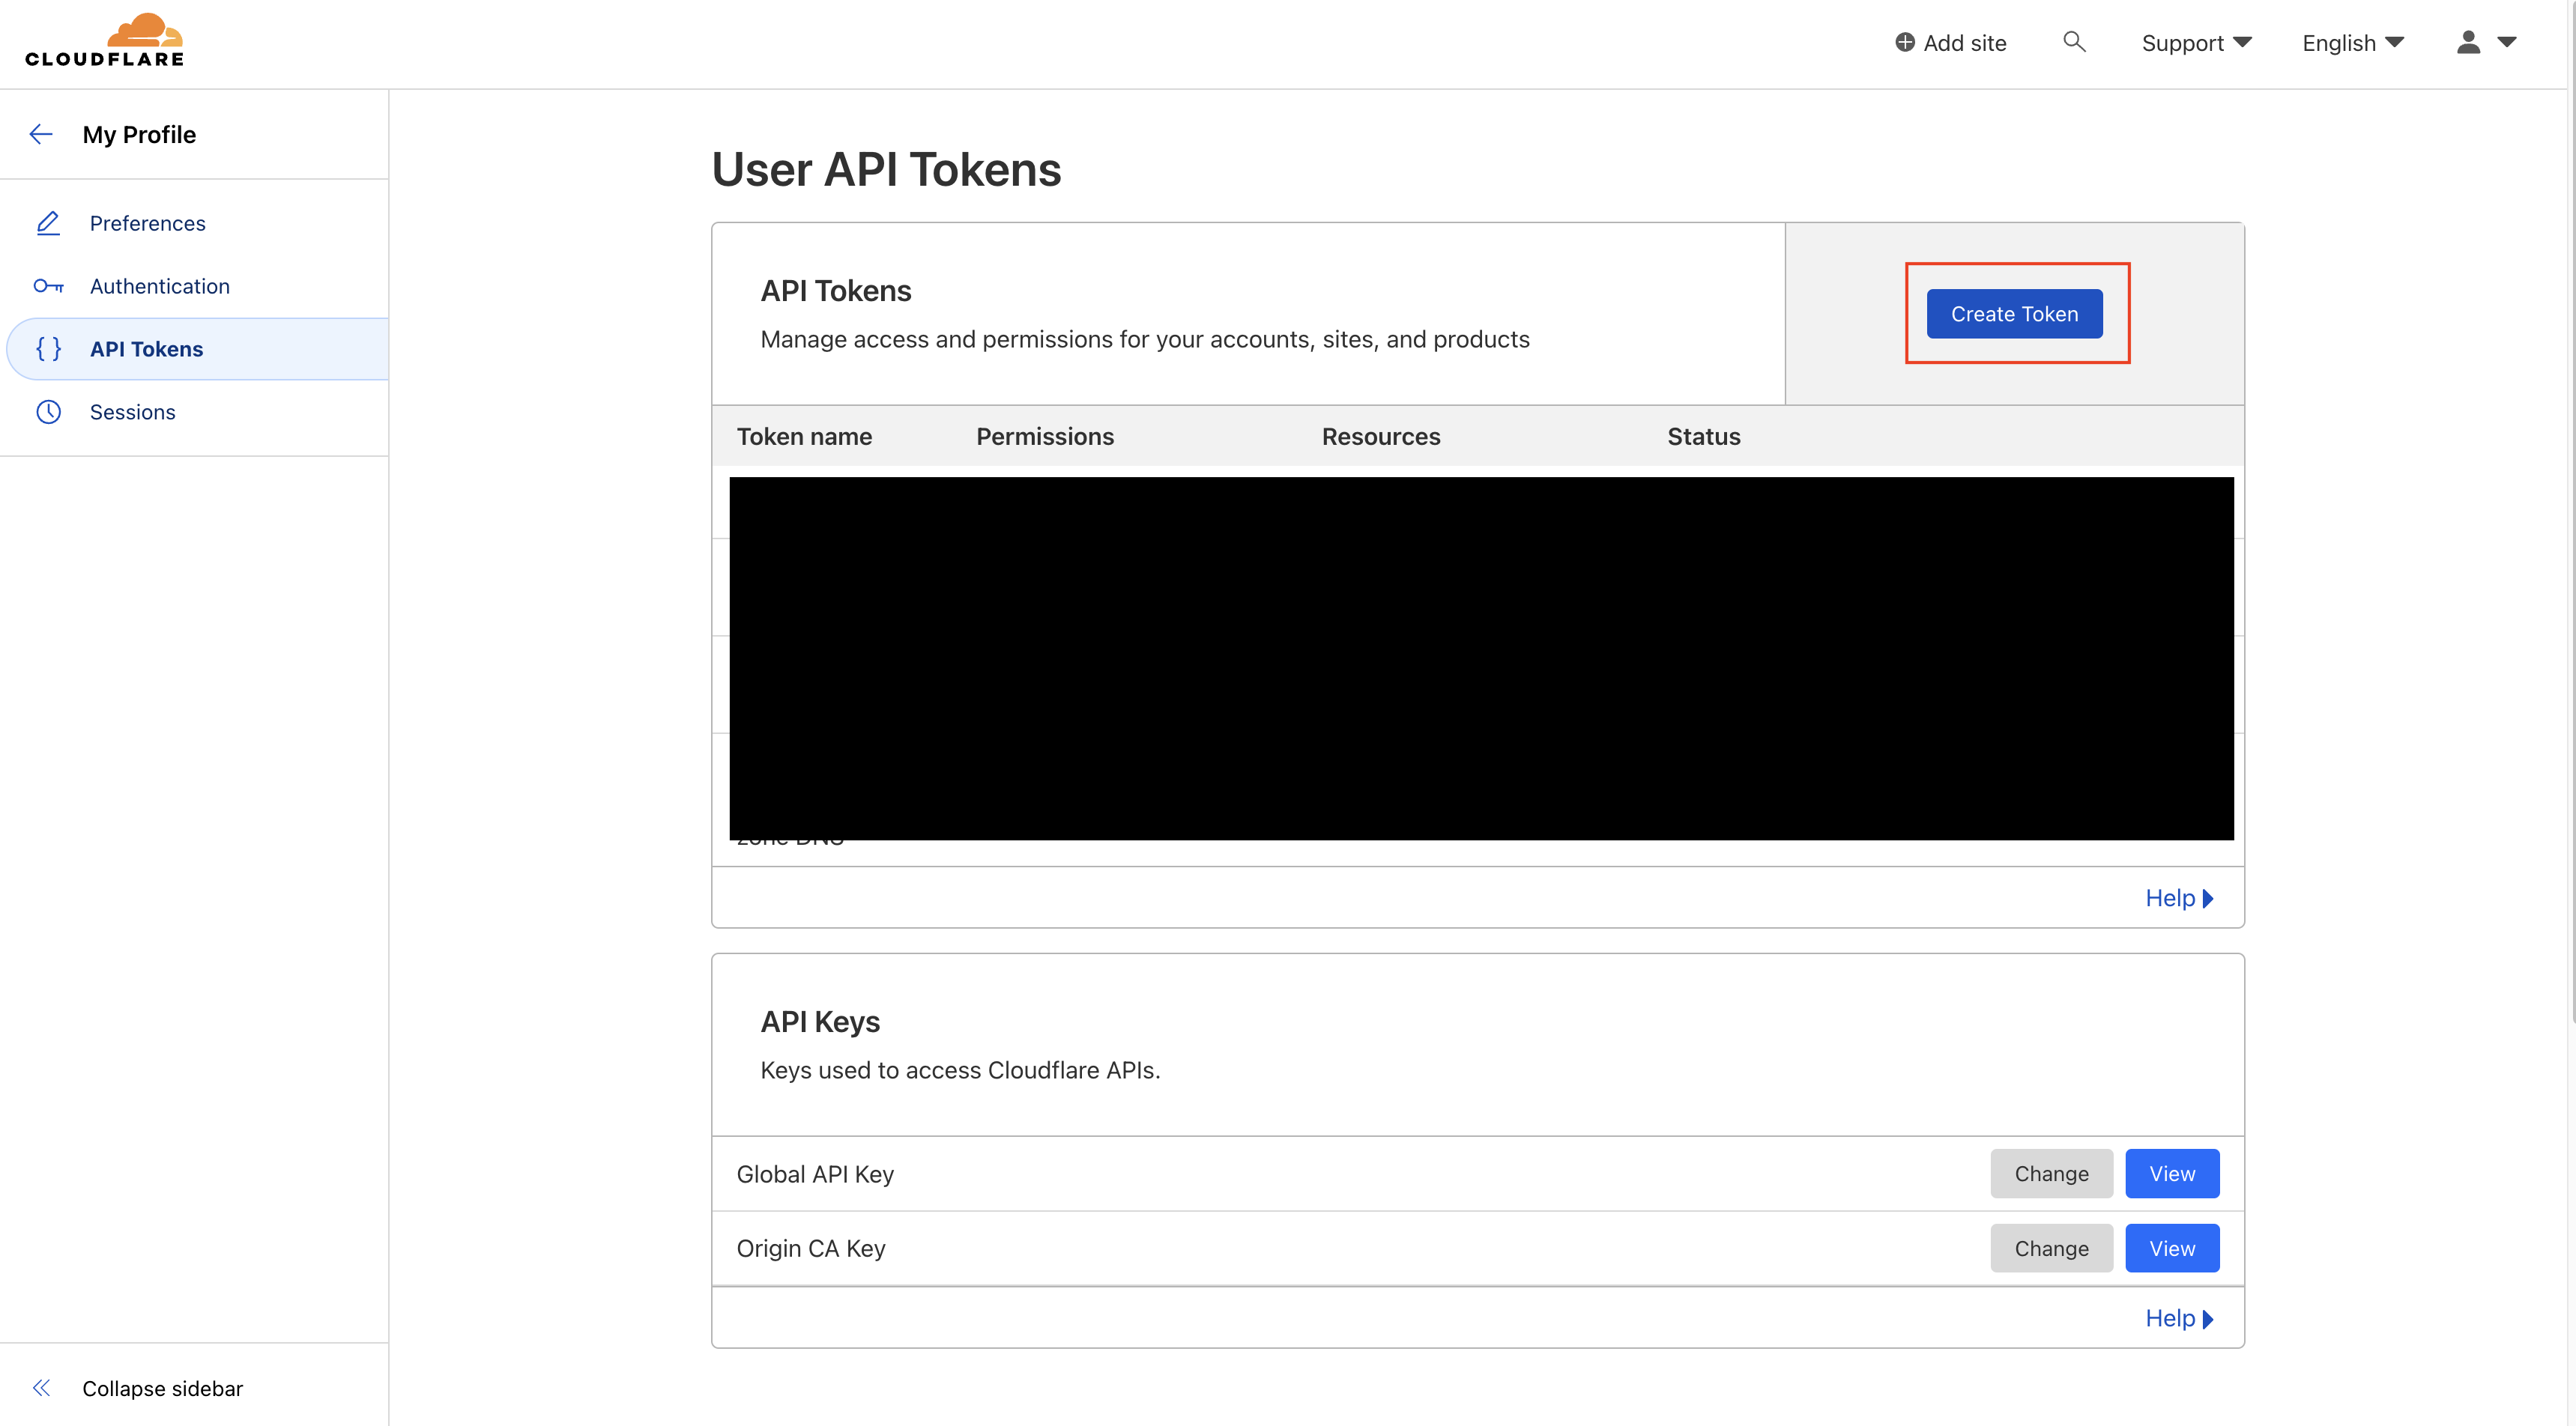This screenshot has width=2576, height=1426.
Task: Click the Permissions column header
Action: coord(1045,437)
